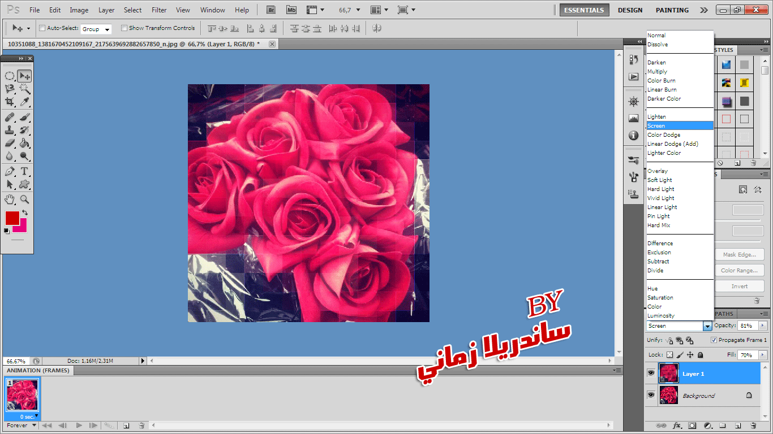Activate the Eyedropper tool
The height and width of the screenshot is (434, 773).
pos(24,102)
